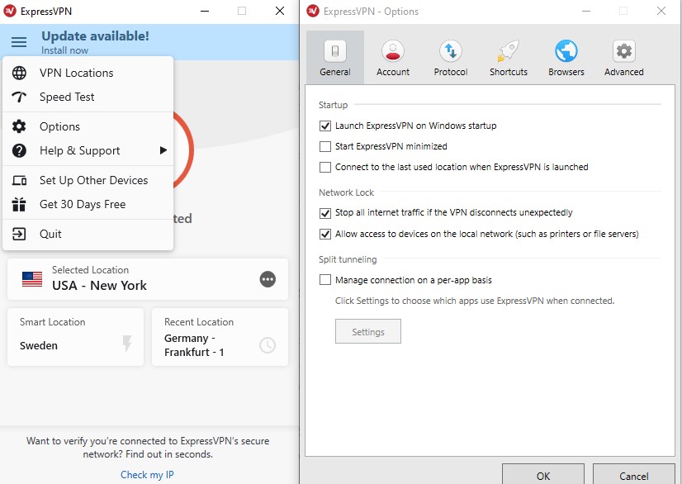Click the exit arrow Quit icon
The image size is (682, 484).
(19, 234)
